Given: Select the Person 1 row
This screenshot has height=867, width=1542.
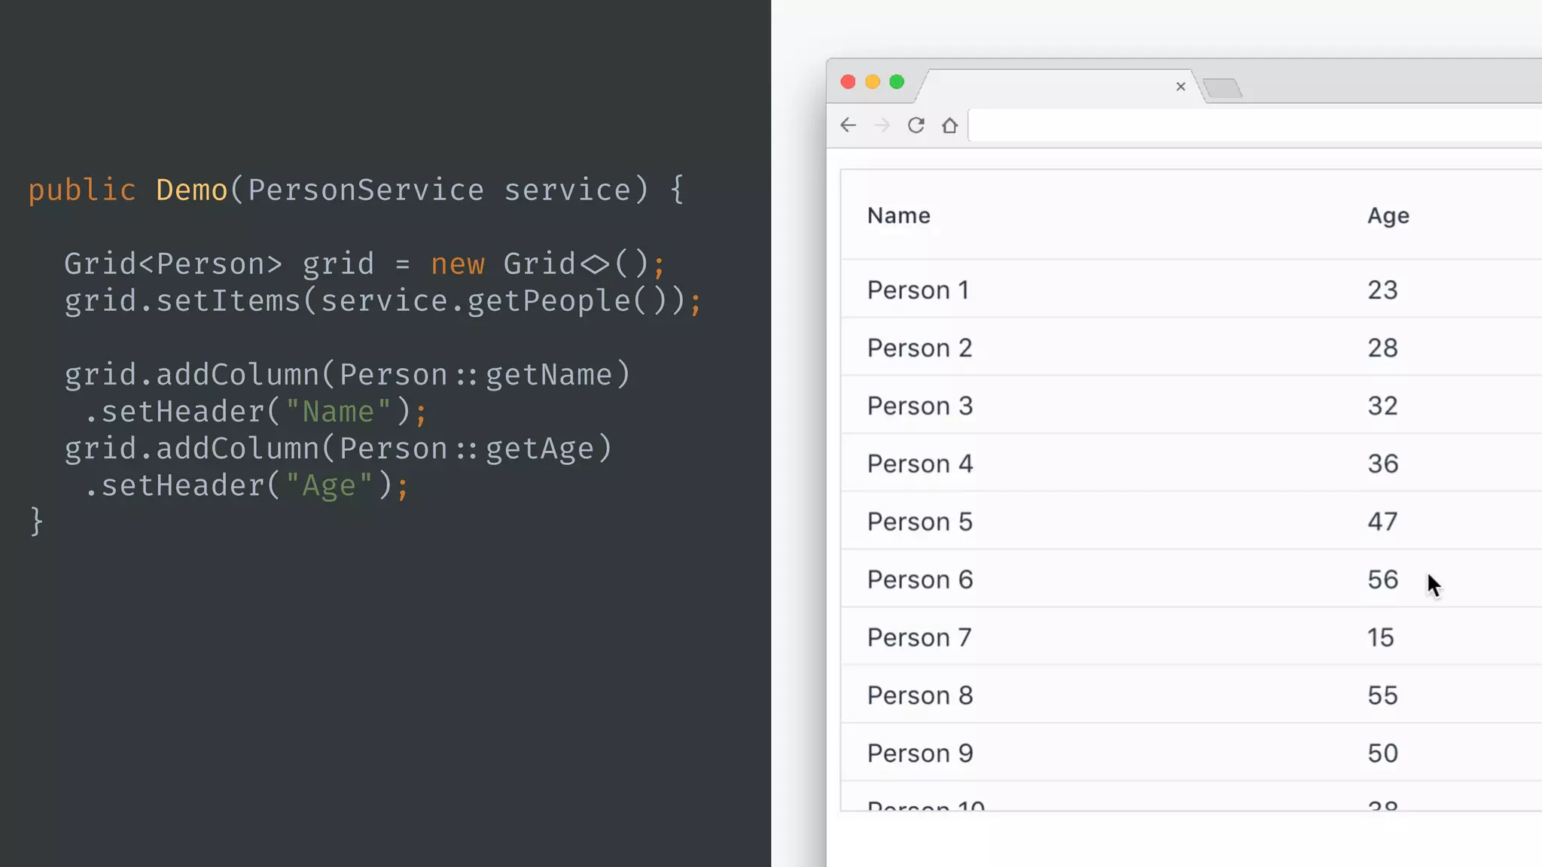Looking at the screenshot, I should 918,291.
